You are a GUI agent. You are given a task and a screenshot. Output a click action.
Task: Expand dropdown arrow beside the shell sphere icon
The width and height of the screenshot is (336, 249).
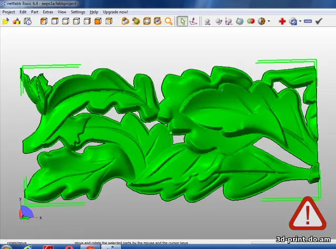(269, 21)
